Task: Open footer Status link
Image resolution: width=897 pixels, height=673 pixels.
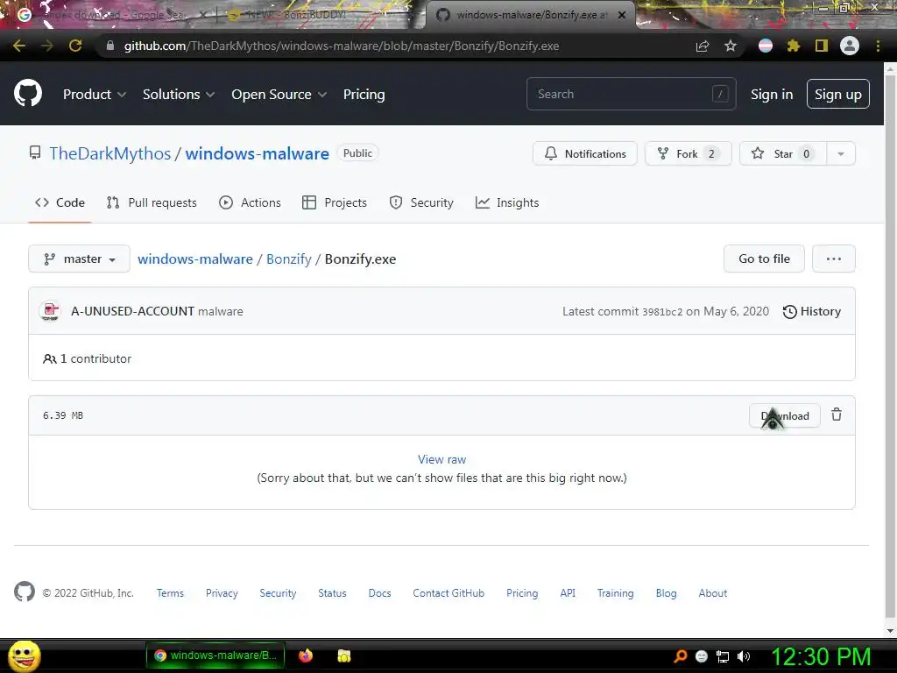Action: [332, 593]
